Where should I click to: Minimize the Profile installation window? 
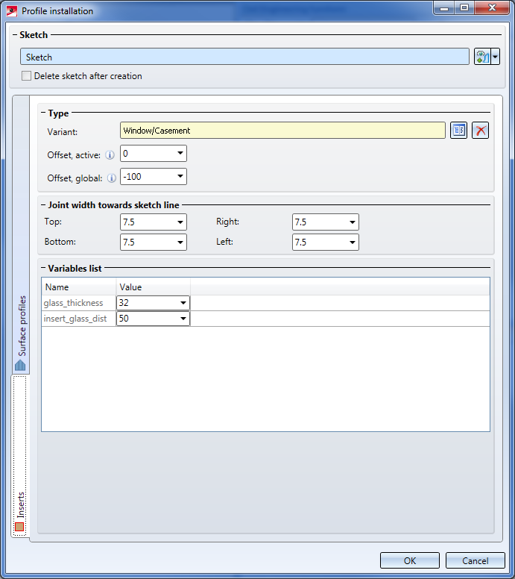coord(444,8)
